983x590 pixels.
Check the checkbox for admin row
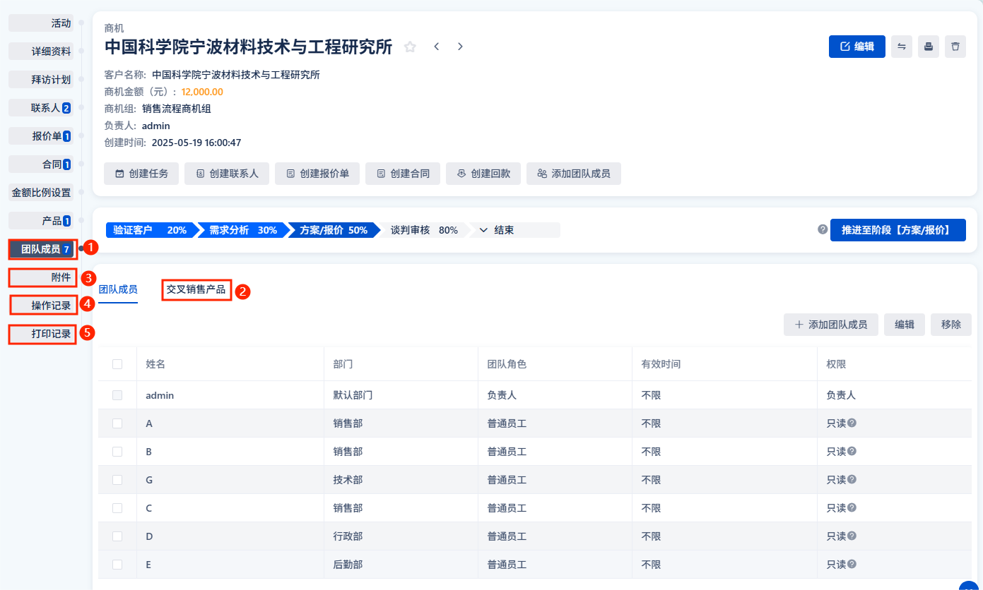117,395
